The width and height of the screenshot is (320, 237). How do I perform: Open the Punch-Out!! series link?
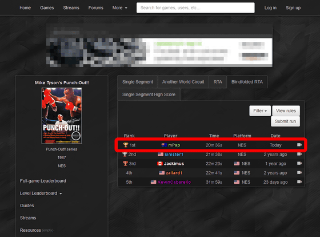62,149
